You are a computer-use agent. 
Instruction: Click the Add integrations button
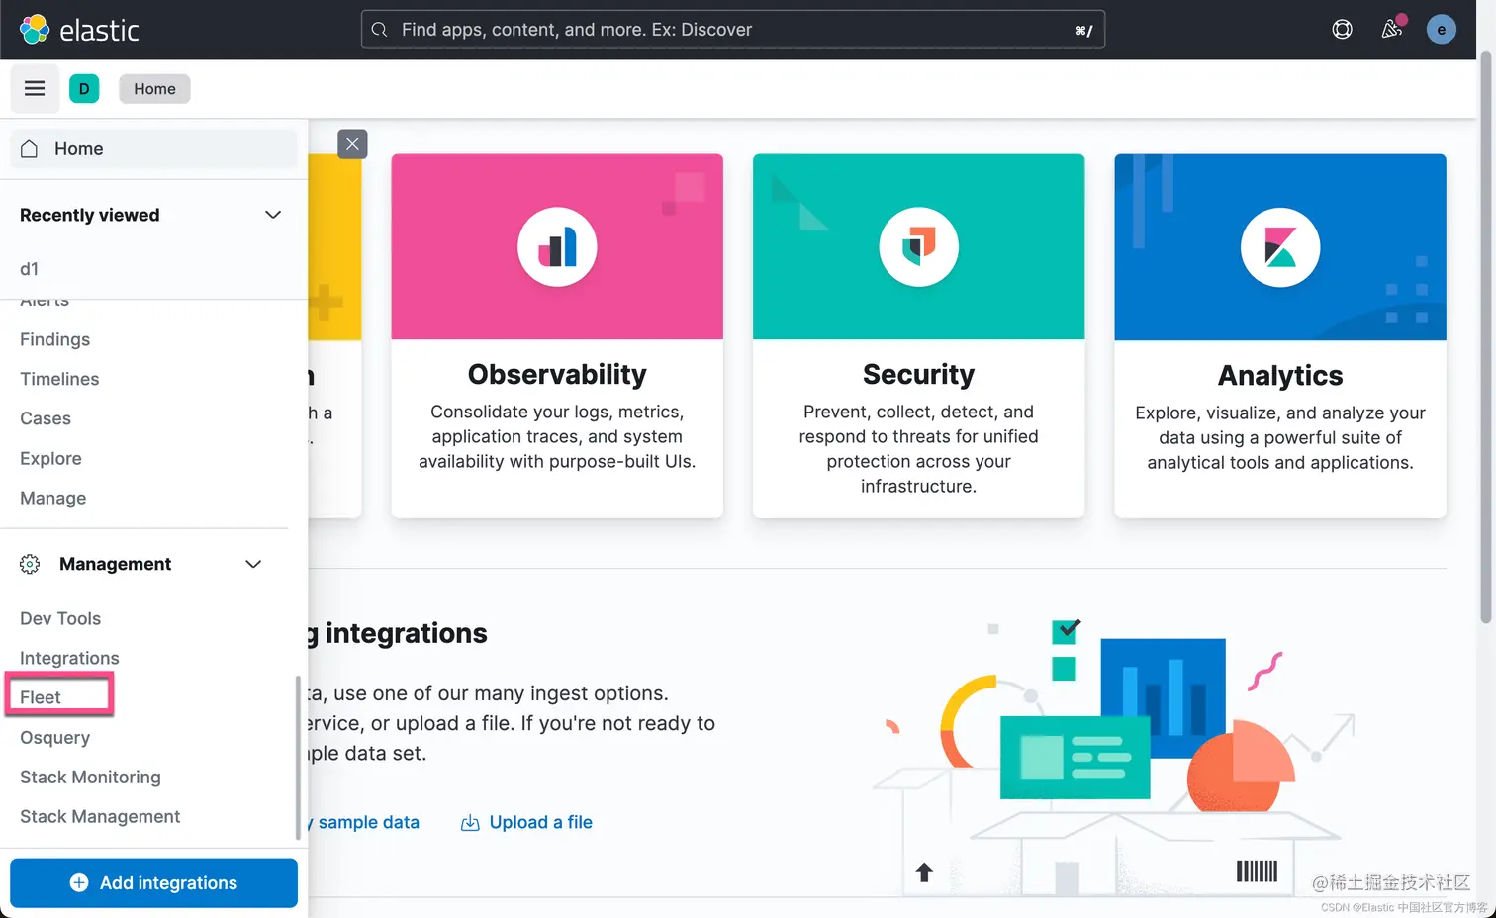153,882
